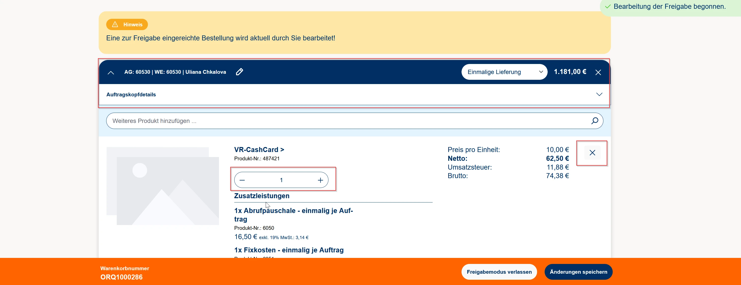Viewport: 741px width, 285px height.
Task: Decrease VR-CashCard quantity with minus button
Action: [x=242, y=180]
